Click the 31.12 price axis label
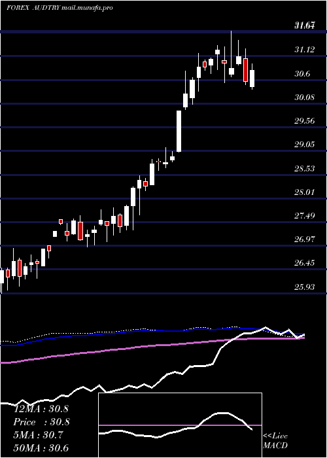The width and height of the screenshot is (327, 458). click(x=305, y=50)
